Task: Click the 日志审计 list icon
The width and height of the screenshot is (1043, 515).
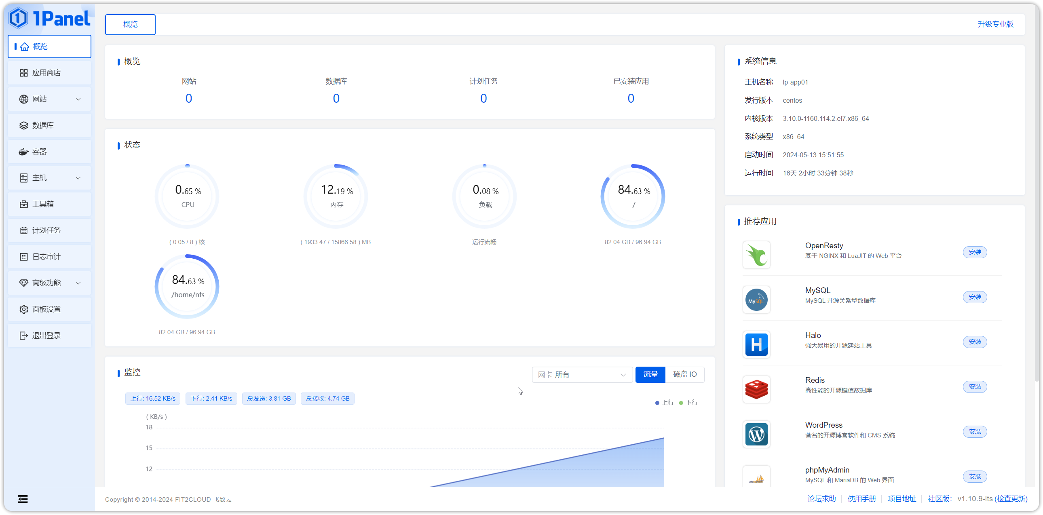Action: tap(24, 257)
